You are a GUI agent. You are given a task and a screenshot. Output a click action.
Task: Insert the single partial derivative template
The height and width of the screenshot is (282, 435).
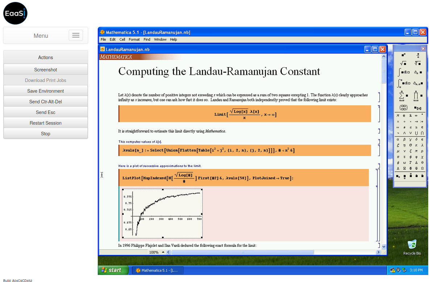[x=418, y=72]
